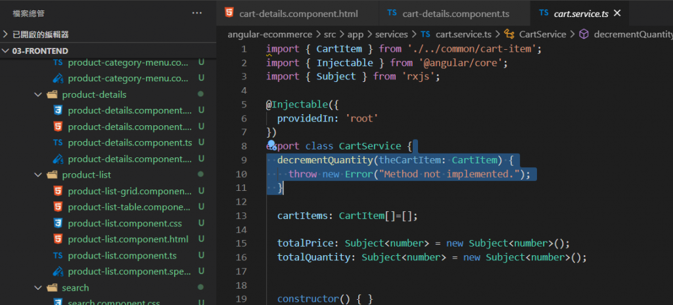Open product-details.component.ts file

coord(130,142)
